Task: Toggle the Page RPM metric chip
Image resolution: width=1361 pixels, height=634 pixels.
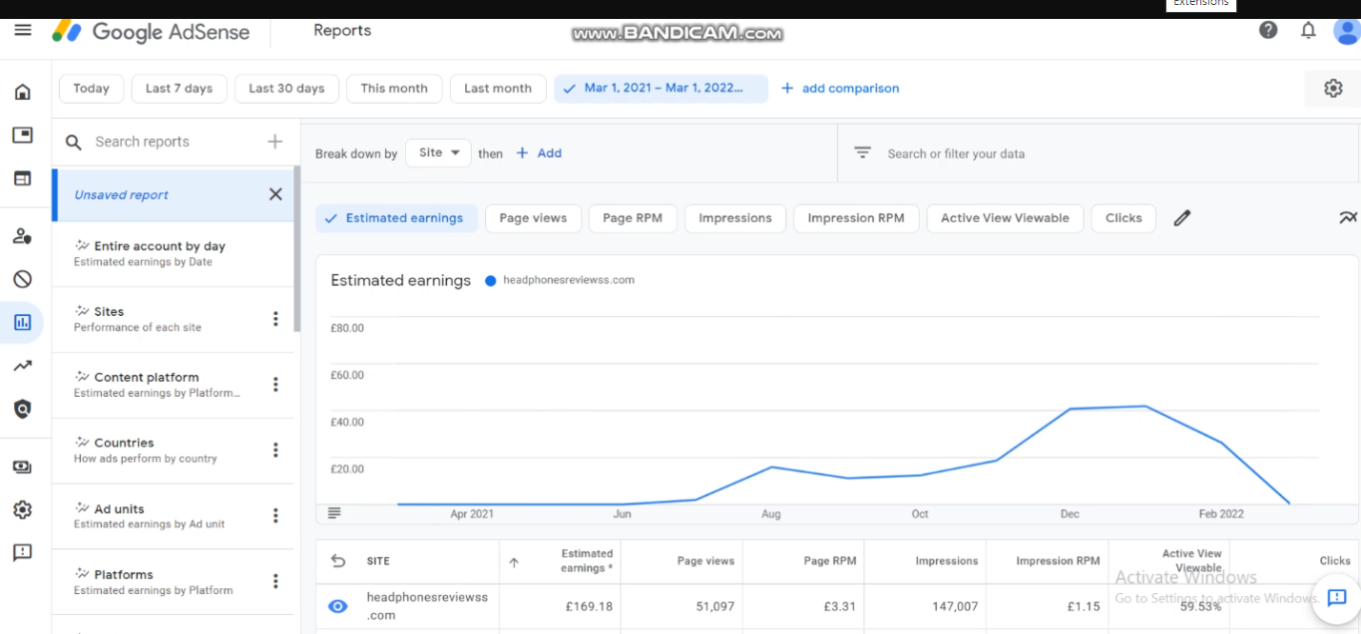Action: [x=633, y=218]
